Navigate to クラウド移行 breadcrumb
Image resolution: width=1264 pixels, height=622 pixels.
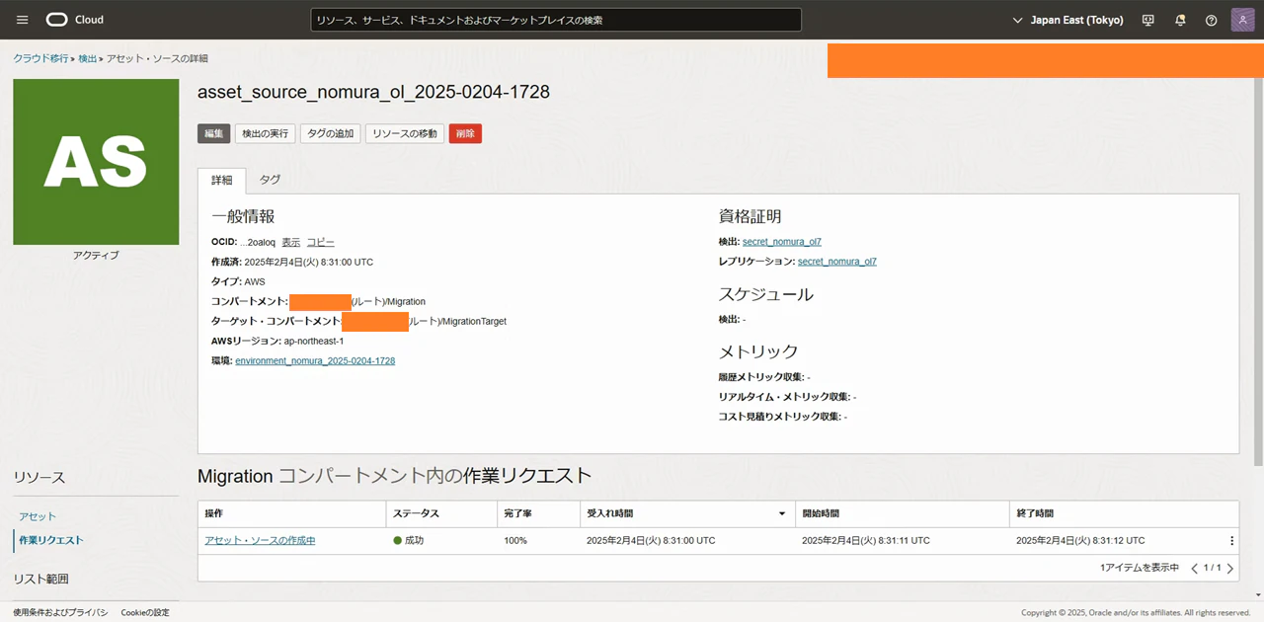[x=40, y=58]
